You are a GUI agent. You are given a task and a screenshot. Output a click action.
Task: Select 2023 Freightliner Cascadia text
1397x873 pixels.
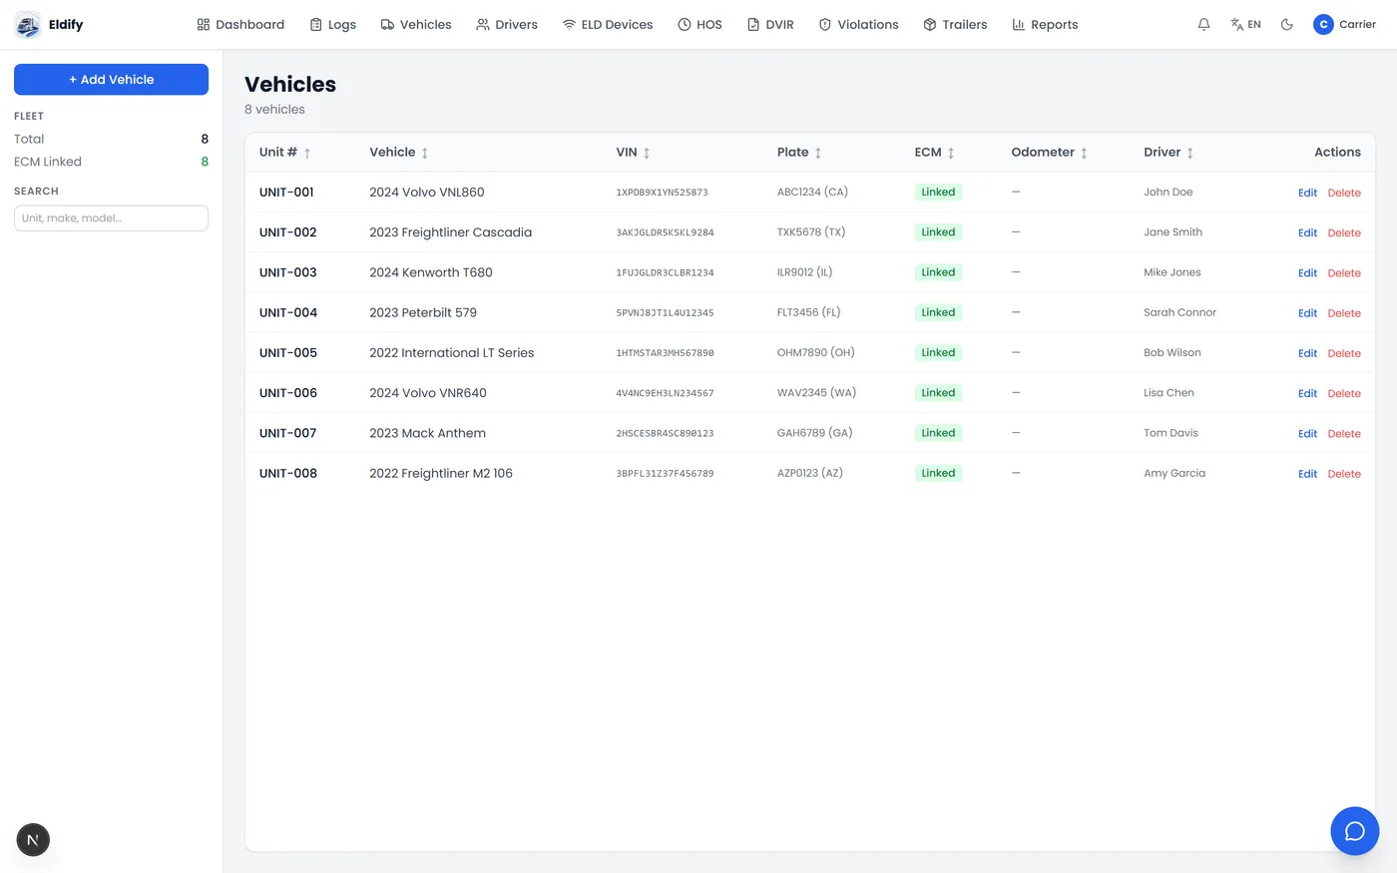tap(450, 232)
